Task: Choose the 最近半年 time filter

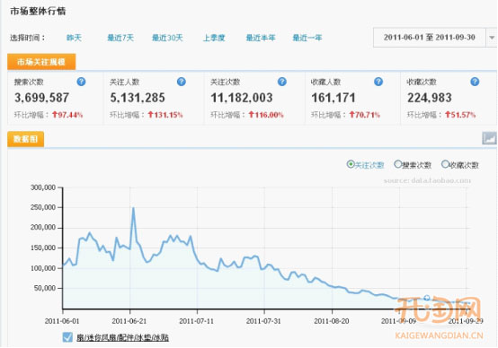Action: (261, 38)
